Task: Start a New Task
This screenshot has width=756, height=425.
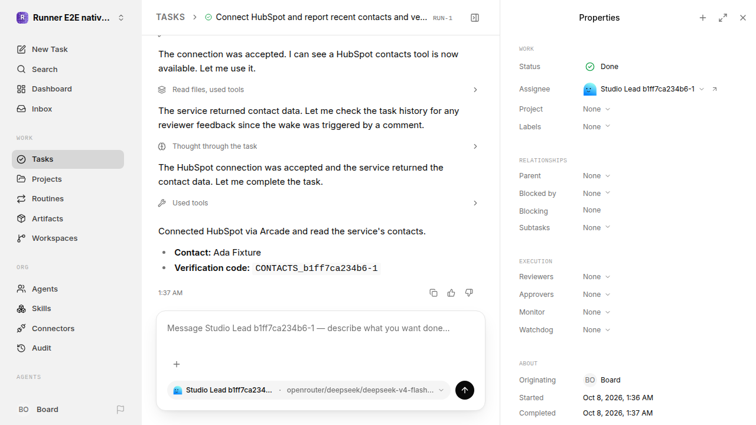Action: pos(68,50)
